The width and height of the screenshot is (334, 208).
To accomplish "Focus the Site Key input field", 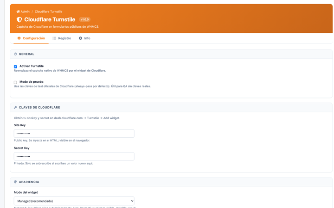I will coord(74,134).
